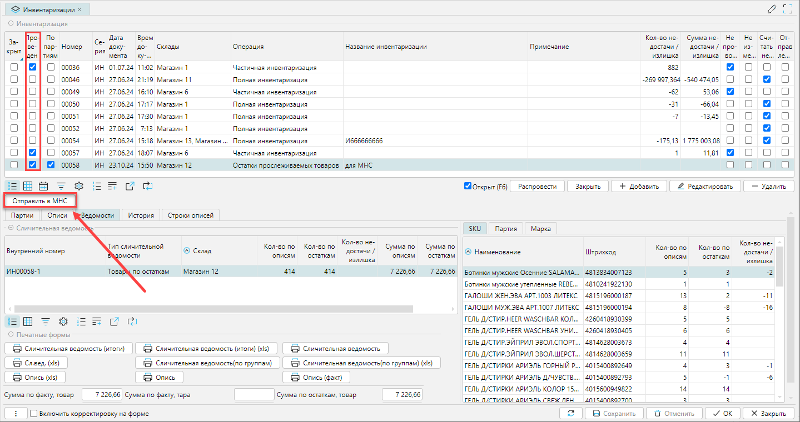The height and width of the screenshot is (422, 800).
Task: Click the Распровести button
Action: [537, 187]
